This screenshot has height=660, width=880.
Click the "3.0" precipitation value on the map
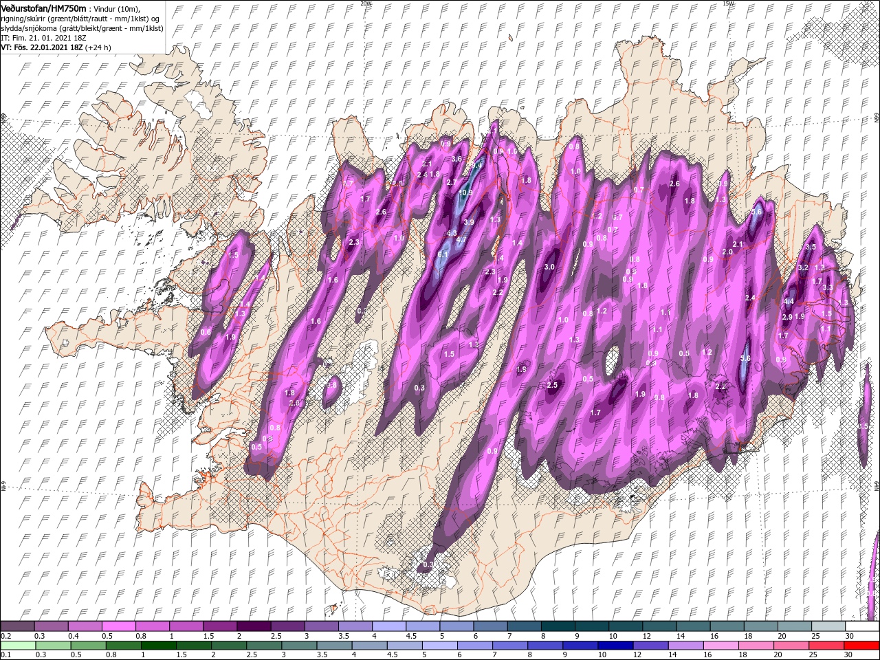[x=549, y=267]
